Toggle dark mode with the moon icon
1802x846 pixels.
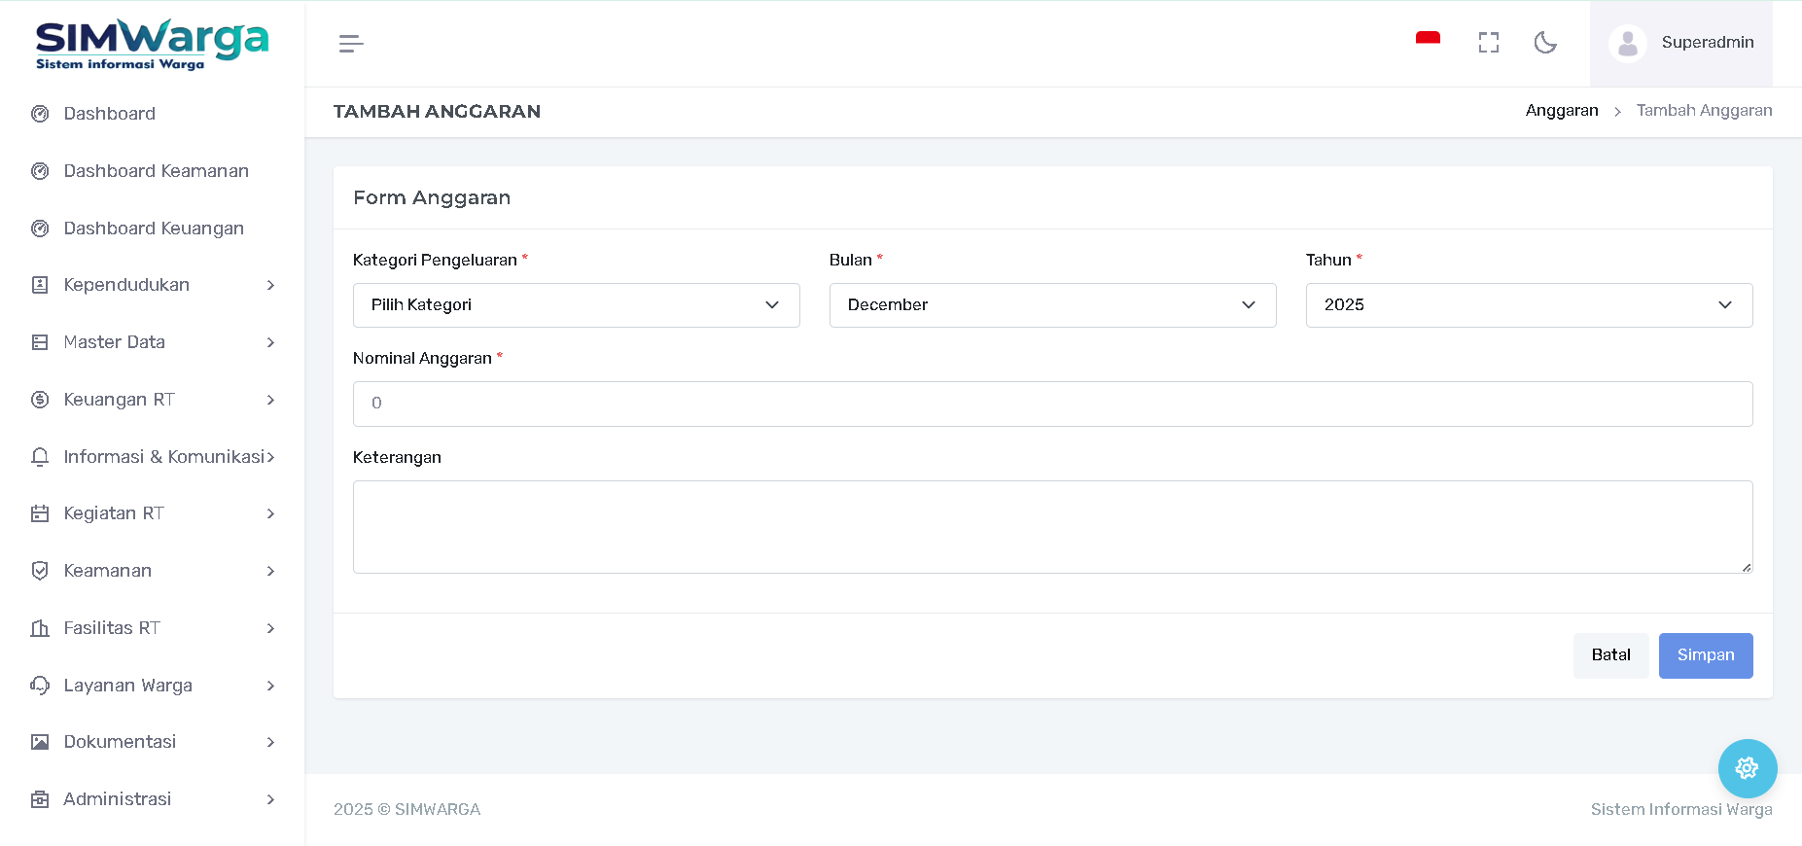[1544, 43]
